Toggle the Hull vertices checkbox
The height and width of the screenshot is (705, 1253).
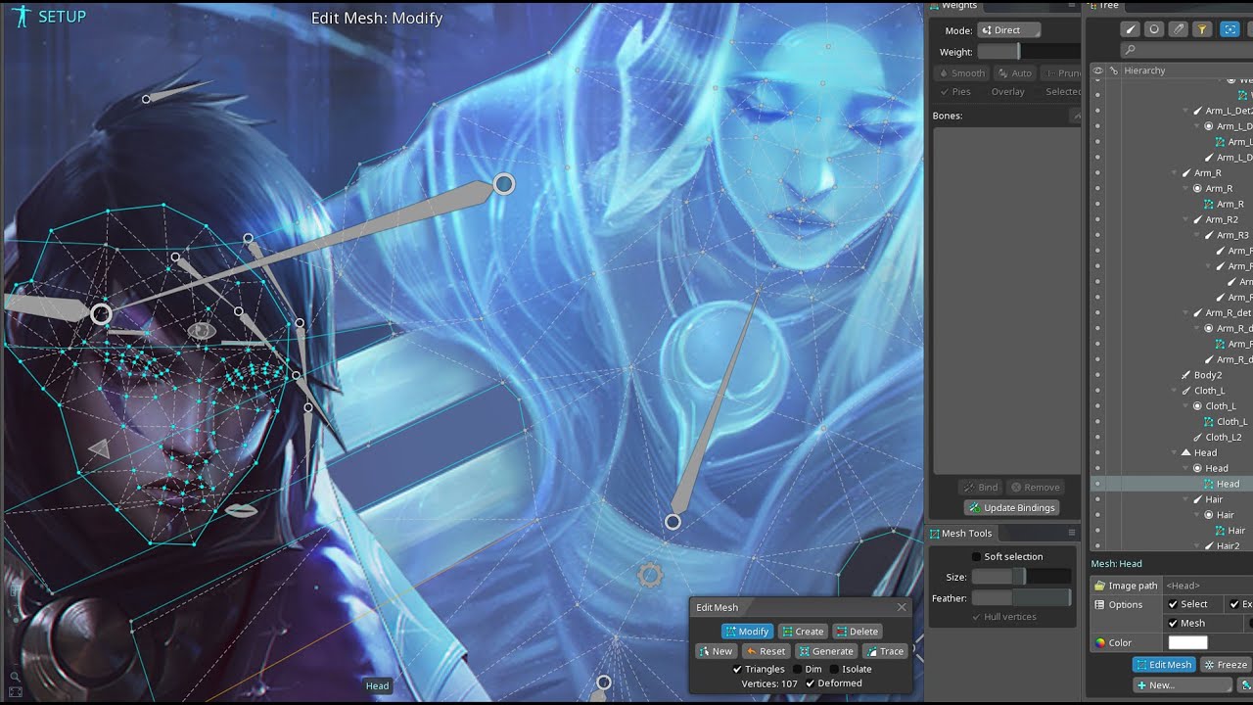pyautogui.click(x=976, y=617)
